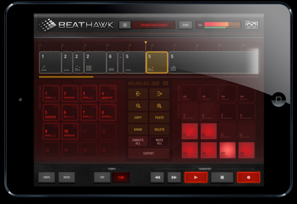This screenshot has width=297, height=204.
Task: Adjust the VOL level slider
Action: [x=223, y=25]
